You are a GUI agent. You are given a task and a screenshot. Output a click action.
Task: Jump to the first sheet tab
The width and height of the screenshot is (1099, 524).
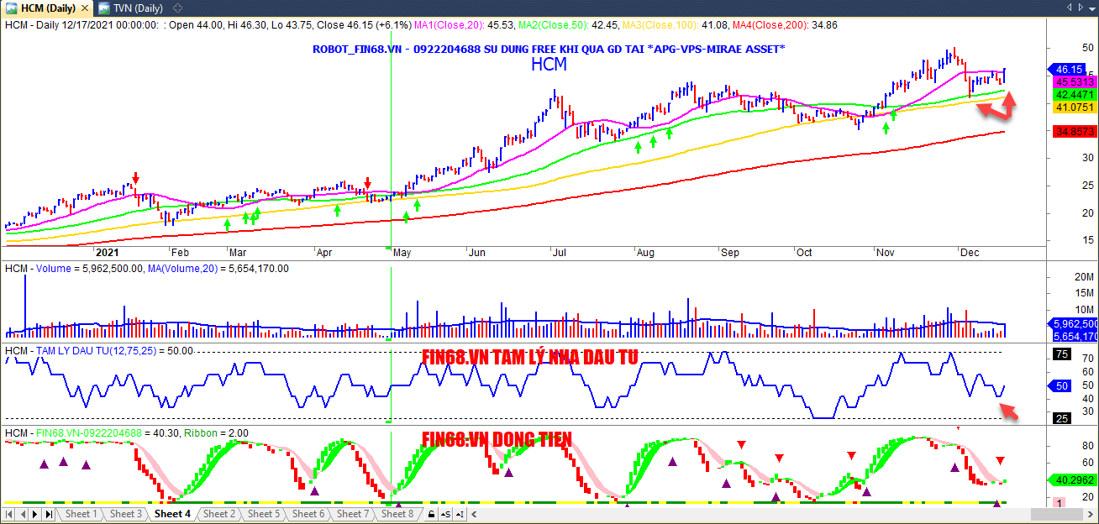pyautogui.click(x=10, y=514)
